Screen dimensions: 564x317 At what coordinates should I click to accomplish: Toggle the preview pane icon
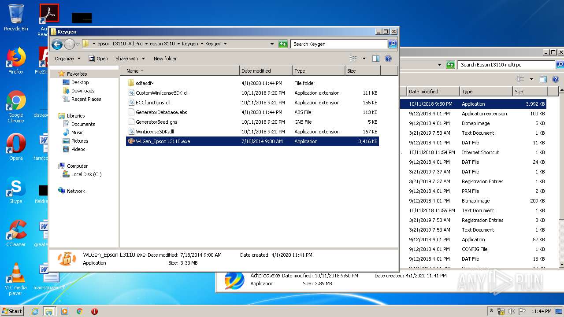[x=376, y=59]
